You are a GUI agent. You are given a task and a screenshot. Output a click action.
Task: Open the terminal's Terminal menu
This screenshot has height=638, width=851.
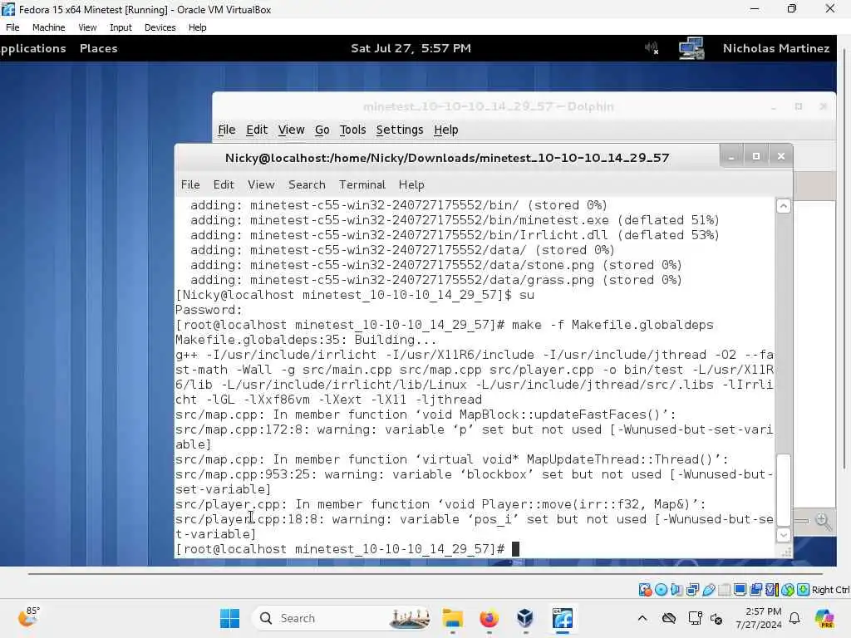point(362,184)
